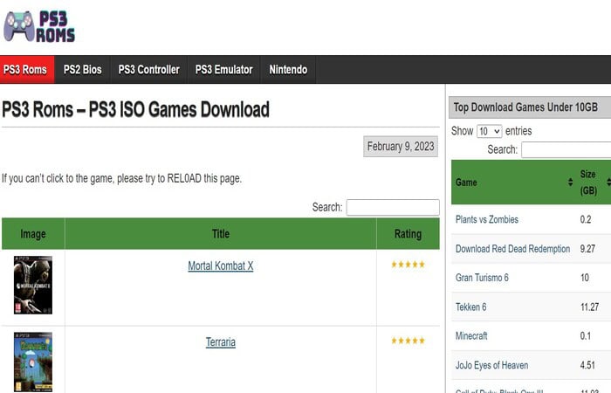Click the 0.1 size for Minecraft
This screenshot has height=393, width=611.
tap(586, 336)
